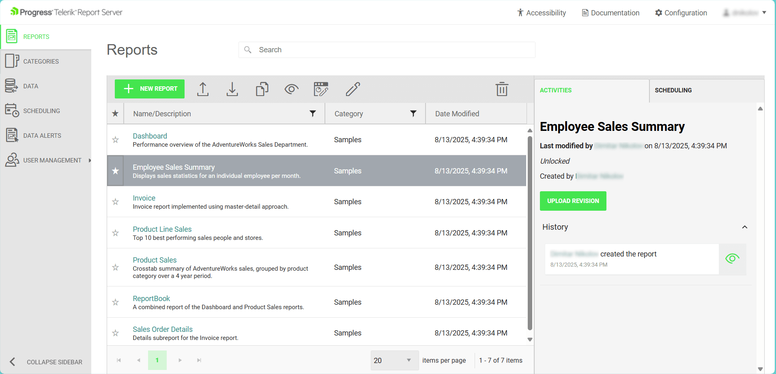The height and width of the screenshot is (374, 776).
Task: Click inside the Search reports field
Action: pos(386,49)
